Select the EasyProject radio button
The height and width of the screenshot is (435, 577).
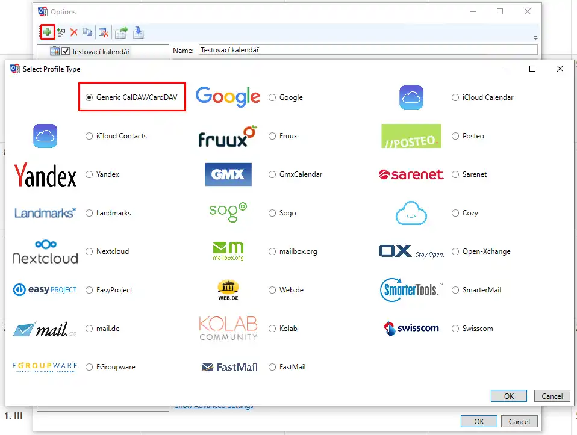pos(89,290)
